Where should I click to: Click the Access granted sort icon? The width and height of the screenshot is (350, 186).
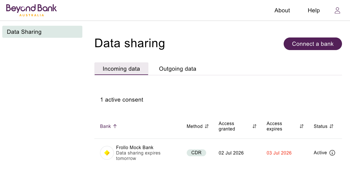click(254, 126)
